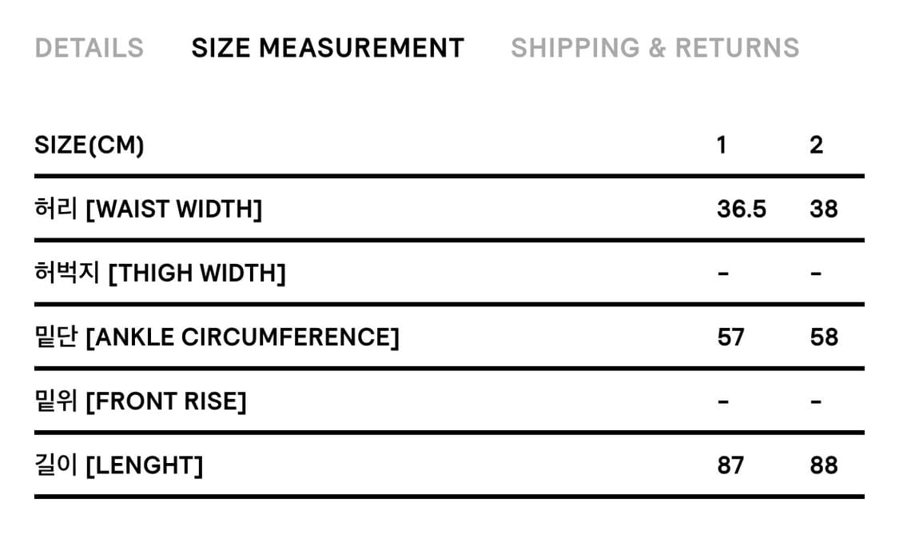Select the size 1 column header
The width and height of the screenshot is (899, 543).
pyautogui.click(x=722, y=146)
